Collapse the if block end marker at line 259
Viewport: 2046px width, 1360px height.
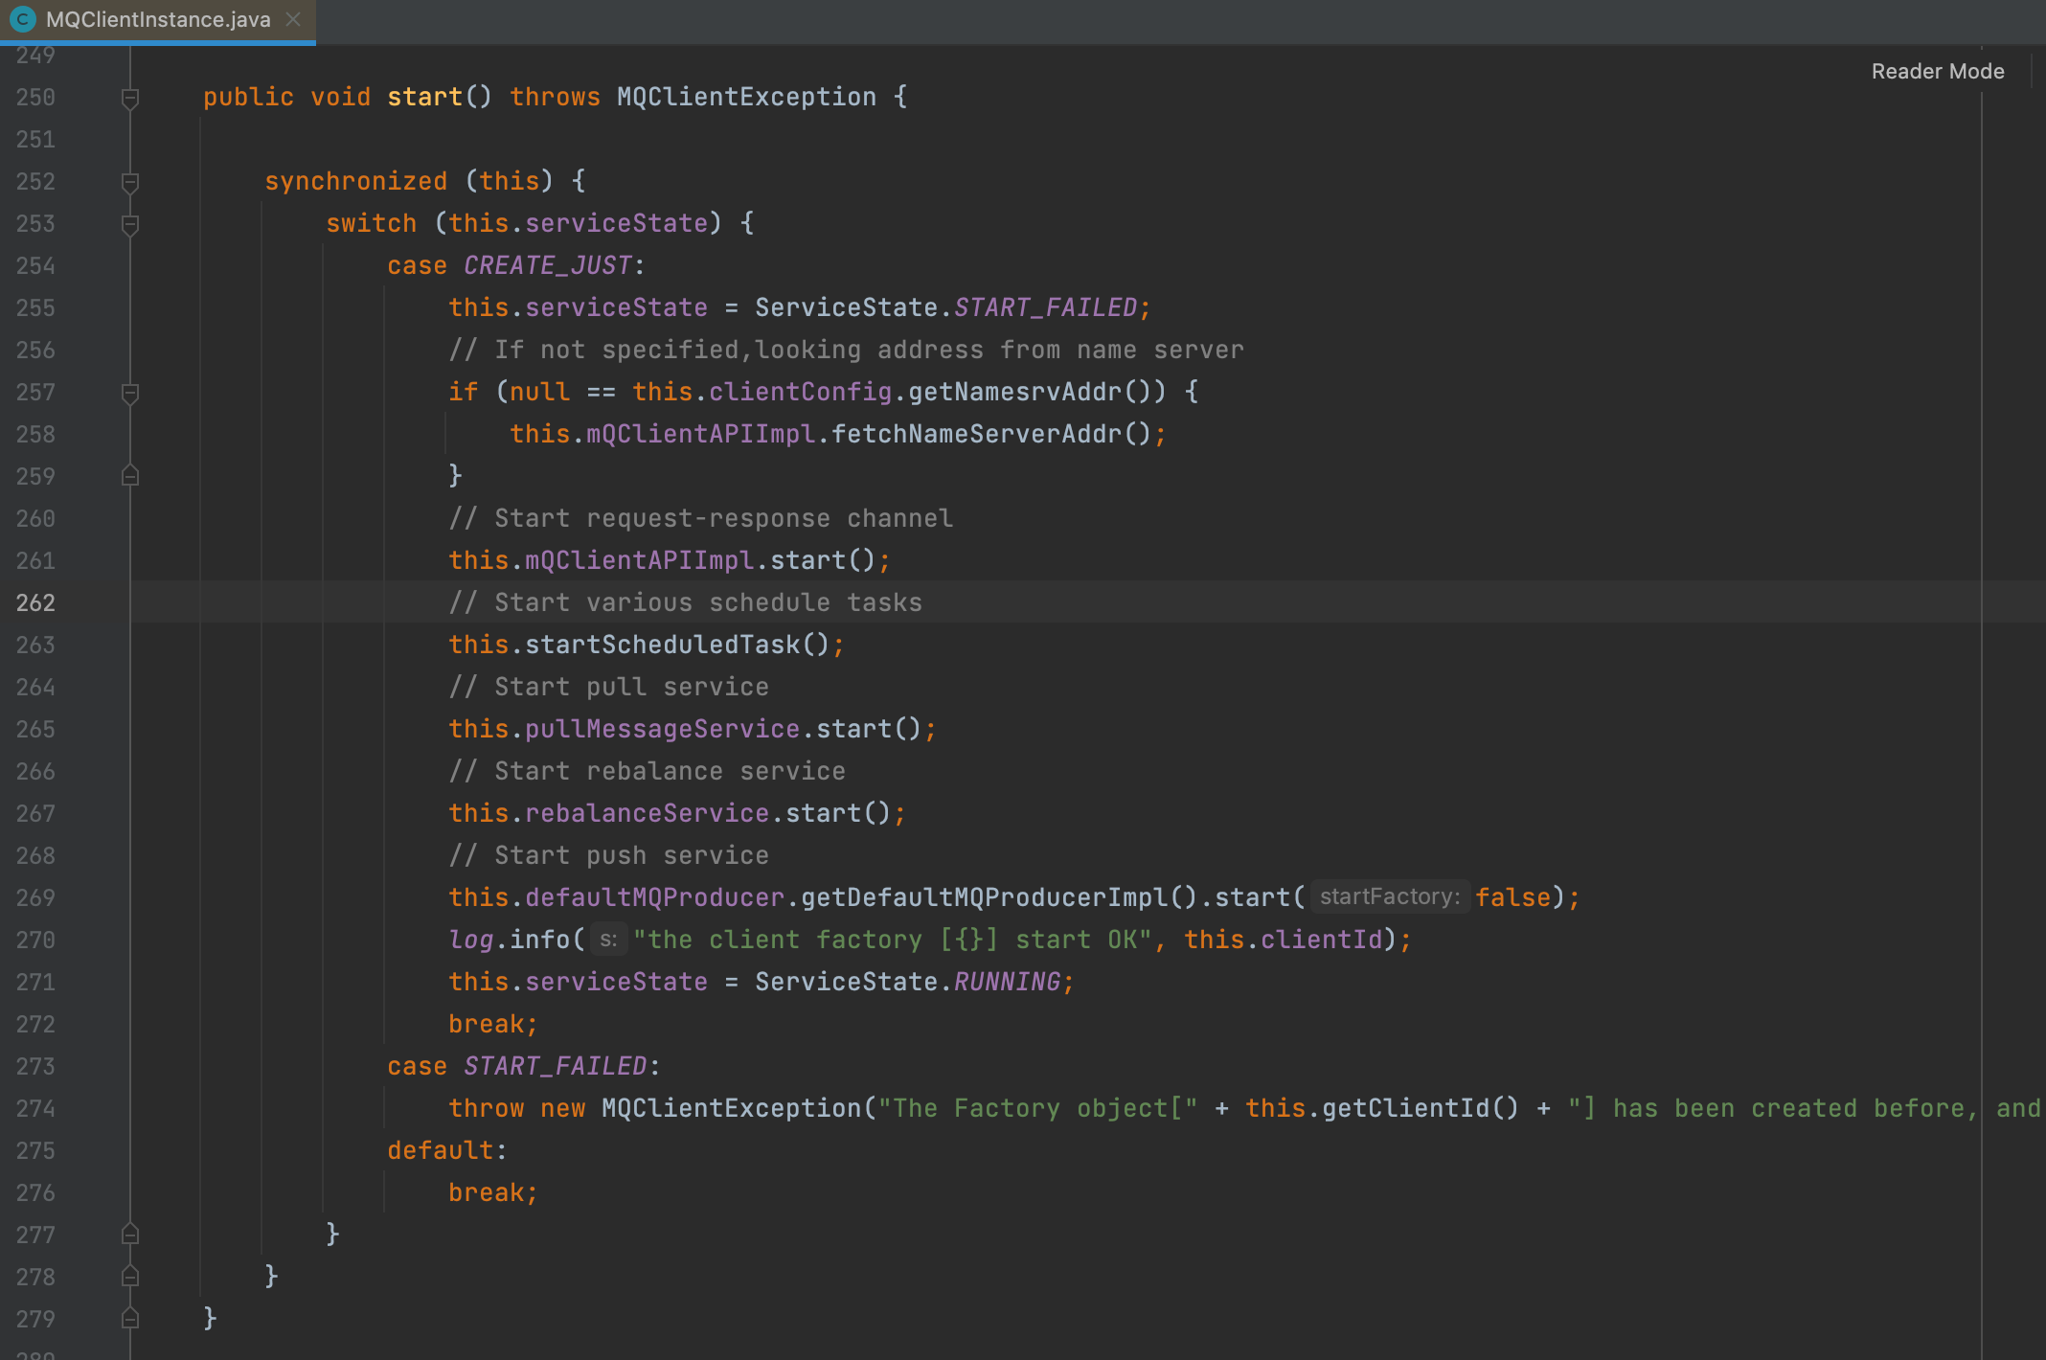tap(130, 476)
